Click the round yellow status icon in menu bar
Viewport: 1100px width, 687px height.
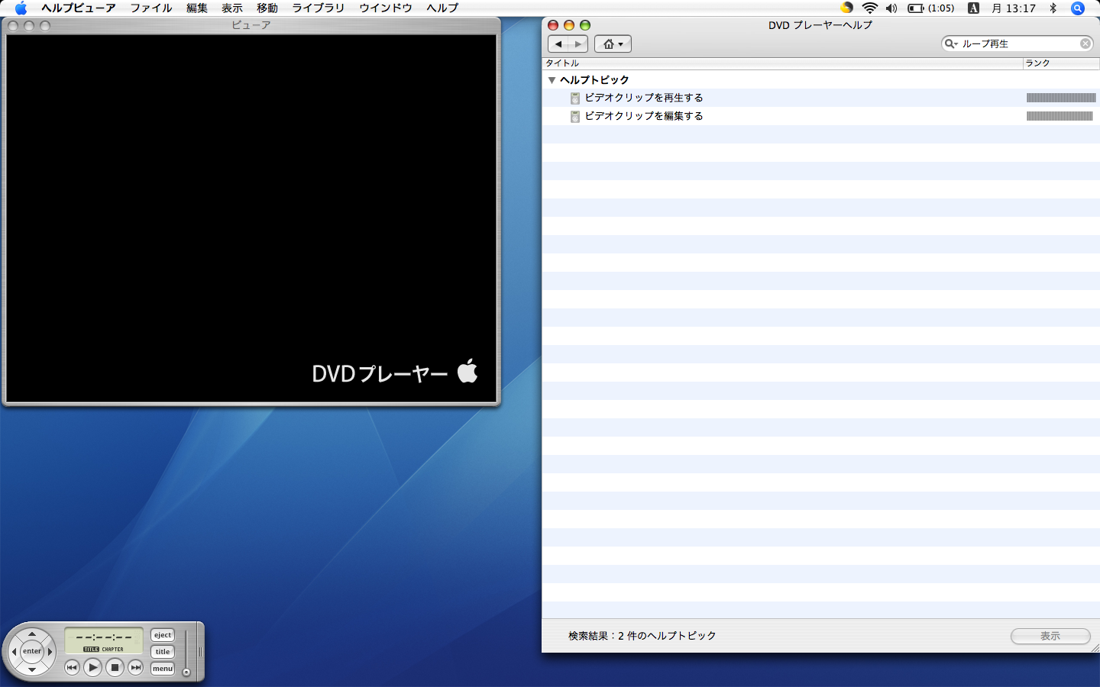[846, 8]
